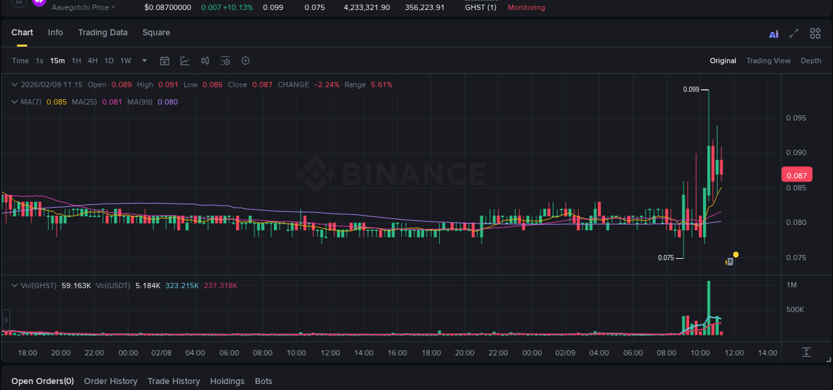This screenshot has width=833, height=390.
Task: Collapse the MA indicator row chevron
Action: tap(14, 102)
